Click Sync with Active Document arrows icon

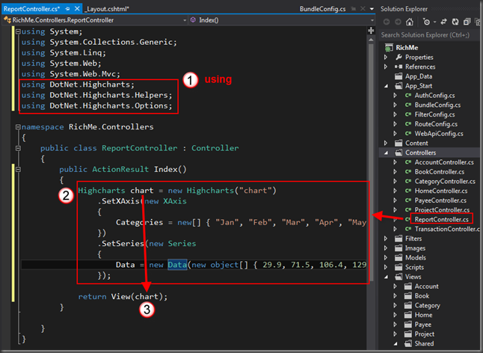click(443, 22)
